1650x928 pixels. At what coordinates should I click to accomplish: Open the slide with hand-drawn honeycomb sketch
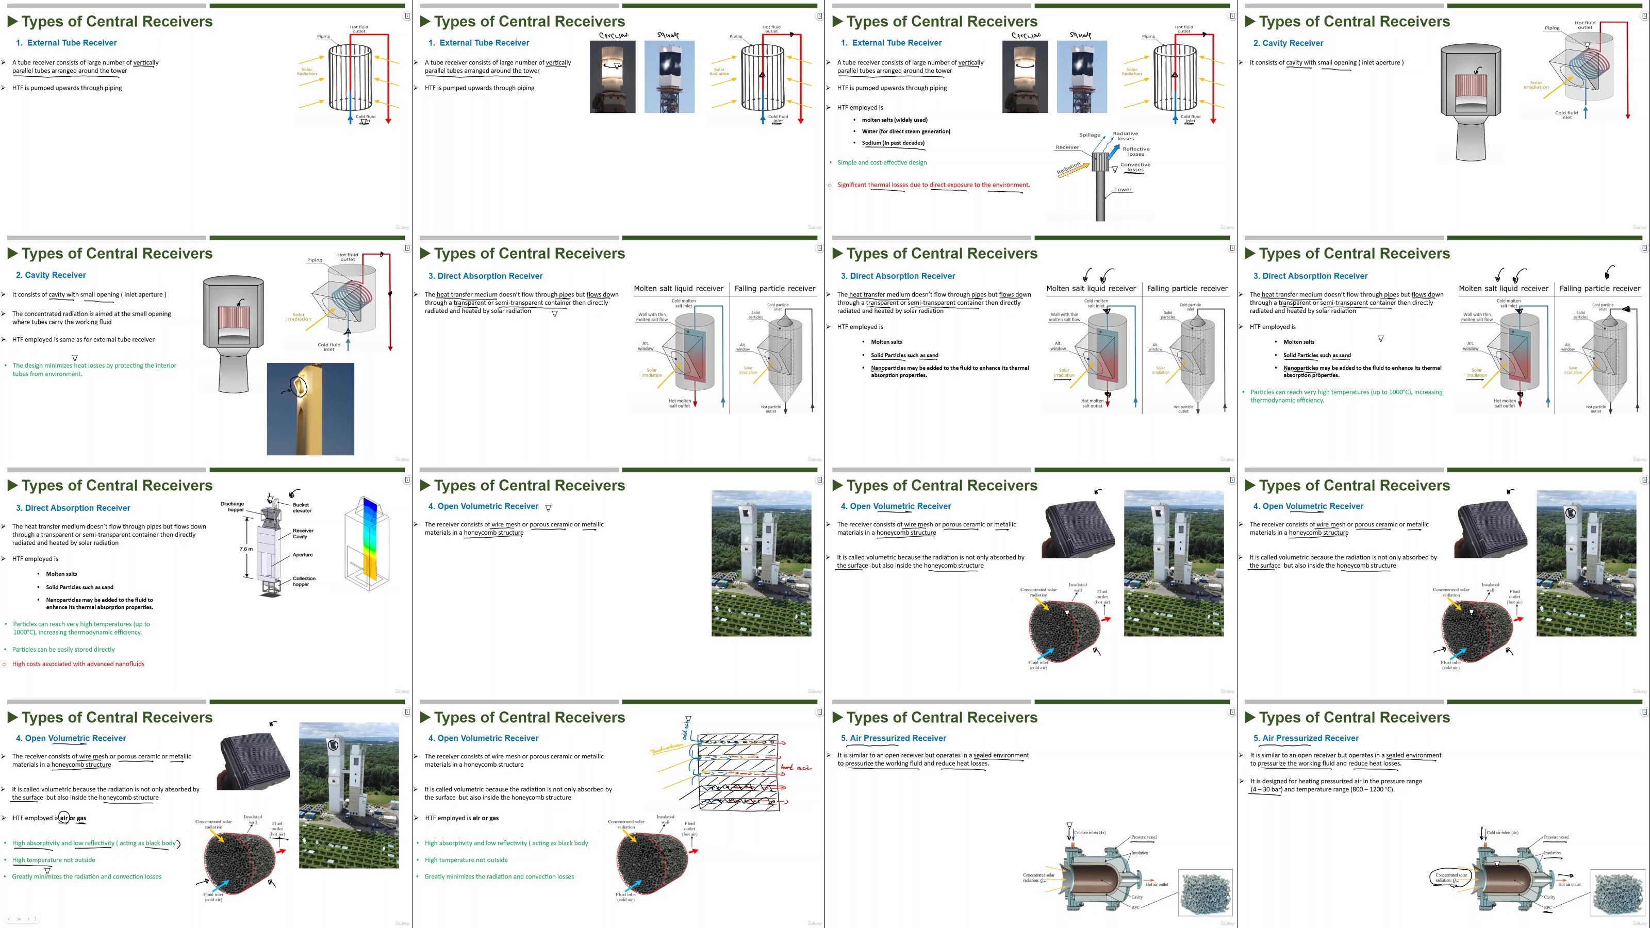click(618, 811)
